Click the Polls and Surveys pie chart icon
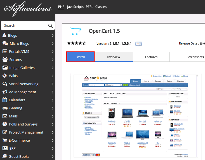 [x=5, y=124]
